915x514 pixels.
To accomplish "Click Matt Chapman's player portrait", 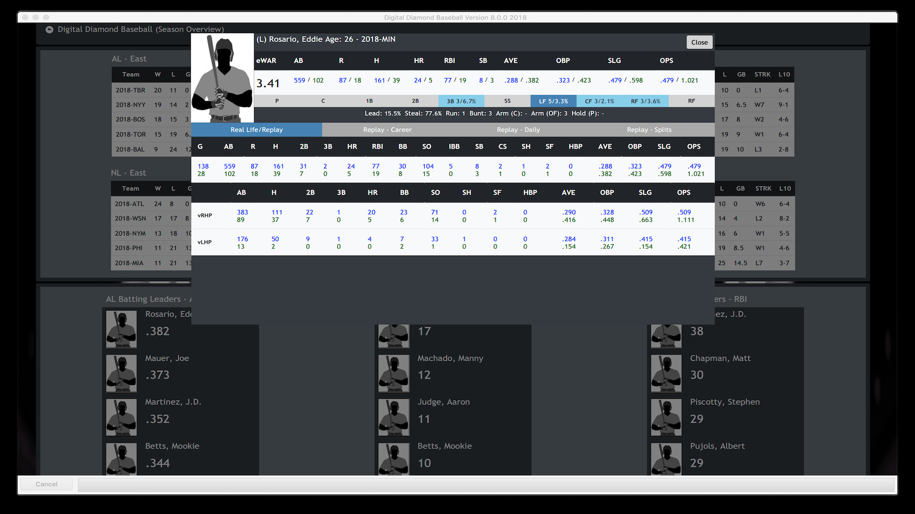I will 666,373.
